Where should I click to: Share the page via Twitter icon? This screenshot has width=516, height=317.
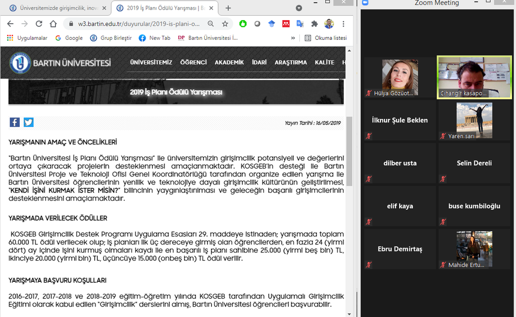pyautogui.click(x=28, y=122)
